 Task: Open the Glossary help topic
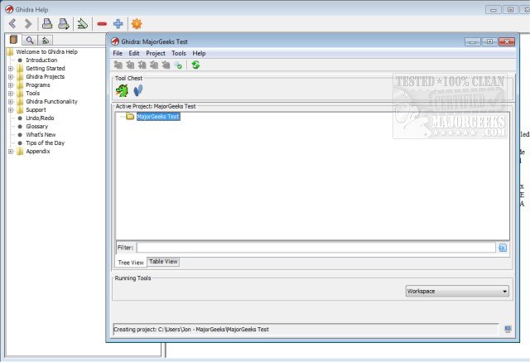[36, 127]
